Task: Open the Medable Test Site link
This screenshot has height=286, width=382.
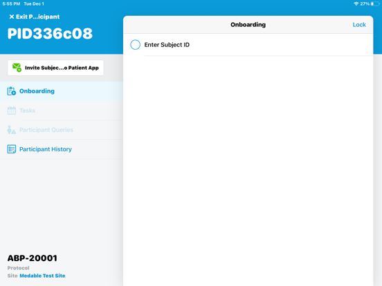Action: [42, 276]
